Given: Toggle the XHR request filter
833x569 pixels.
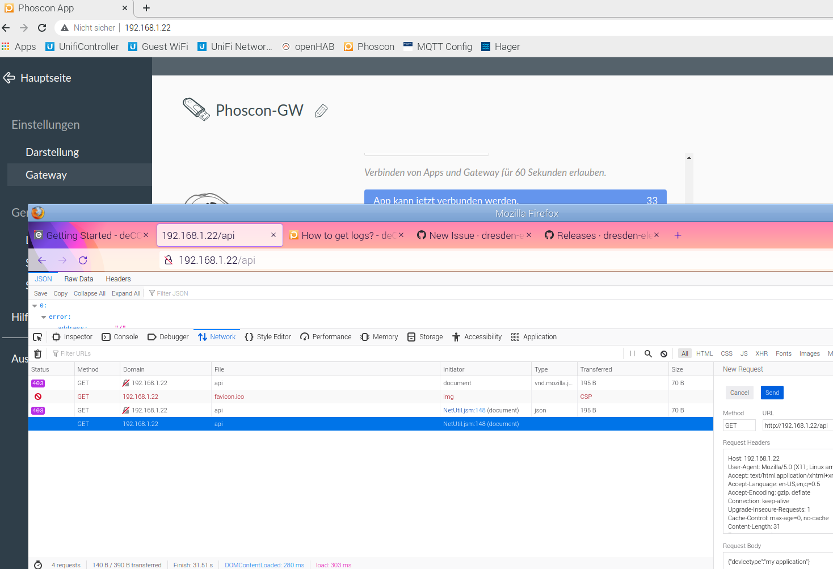Looking at the screenshot, I should [x=762, y=353].
